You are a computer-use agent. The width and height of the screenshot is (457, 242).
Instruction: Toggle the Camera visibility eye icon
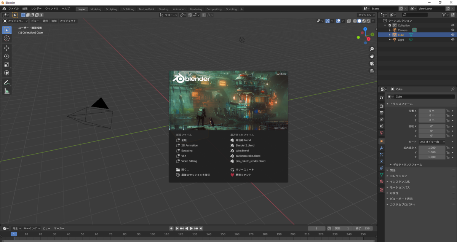point(453,30)
